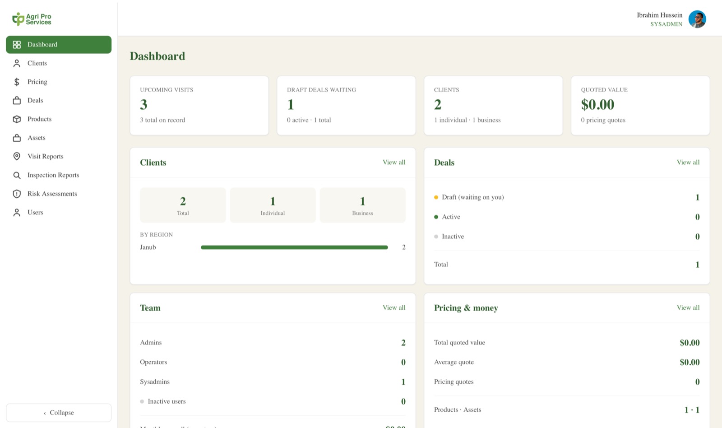Click the Inspection Reports magnifier icon

(17, 175)
